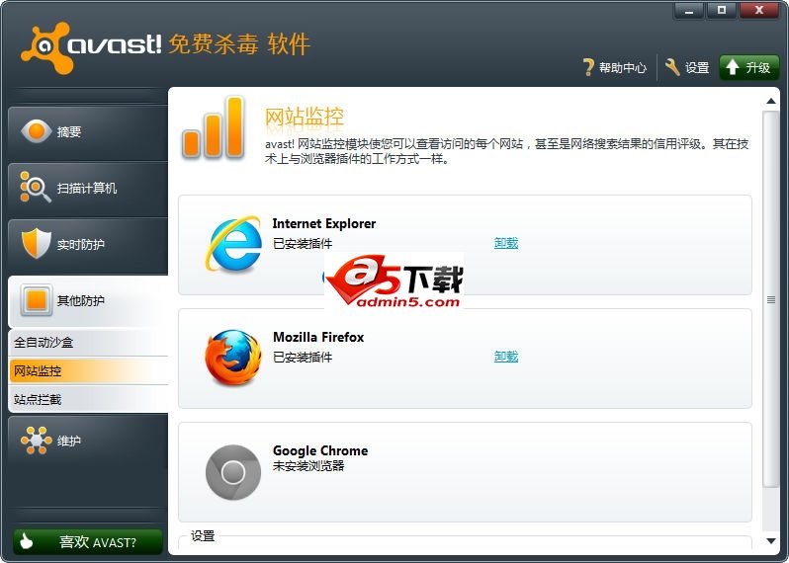Click the 喜欢 AVAST? button
The image size is (789, 563).
pos(88,542)
